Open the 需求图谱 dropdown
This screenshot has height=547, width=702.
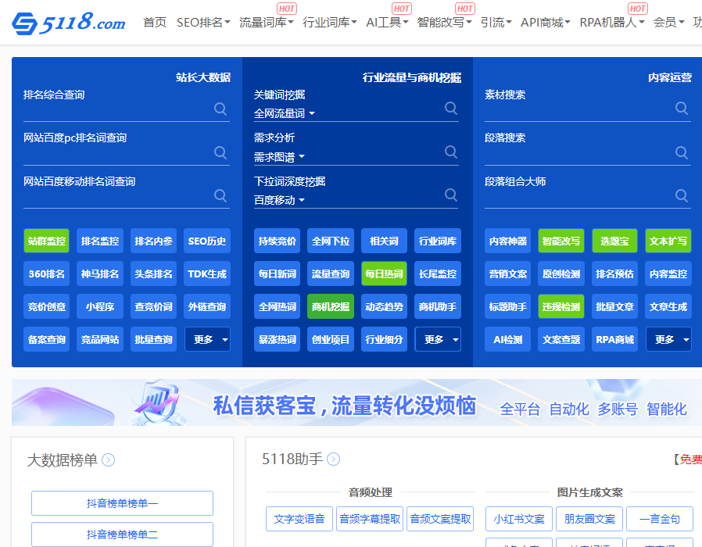[279, 157]
